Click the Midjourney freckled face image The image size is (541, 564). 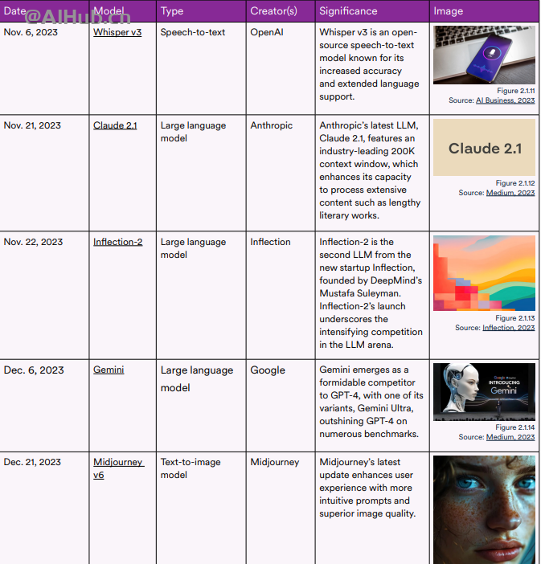(x=484, y=509)
